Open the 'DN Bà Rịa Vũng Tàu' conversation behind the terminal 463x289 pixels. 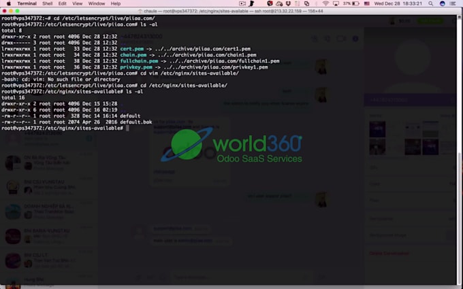coord(49,163)
